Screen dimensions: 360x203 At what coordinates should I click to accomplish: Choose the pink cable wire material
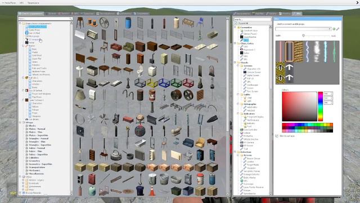point(280,51)
